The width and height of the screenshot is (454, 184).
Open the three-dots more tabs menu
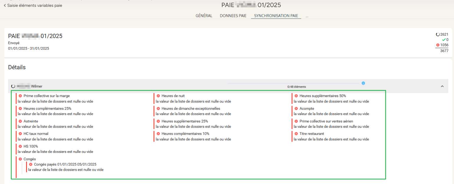tap(307, 16)
